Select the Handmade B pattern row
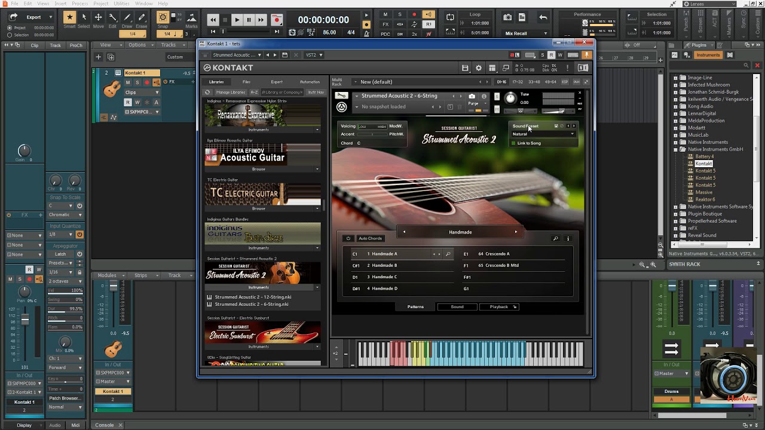 pyautogui.click(x=402, y=266)
